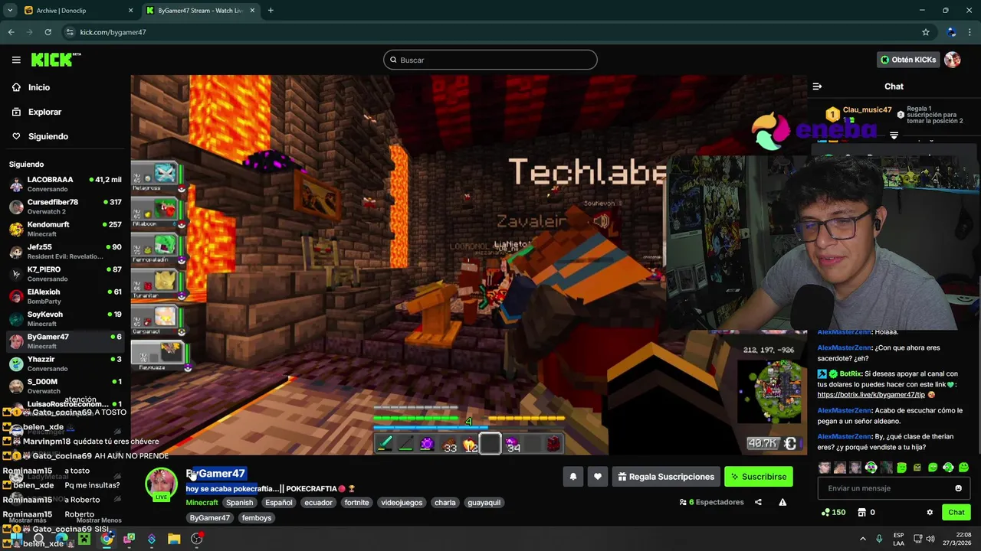Open the tab search dropdown in Chrome
Viewport: 981px width, 551px height.
pos(10,11)
